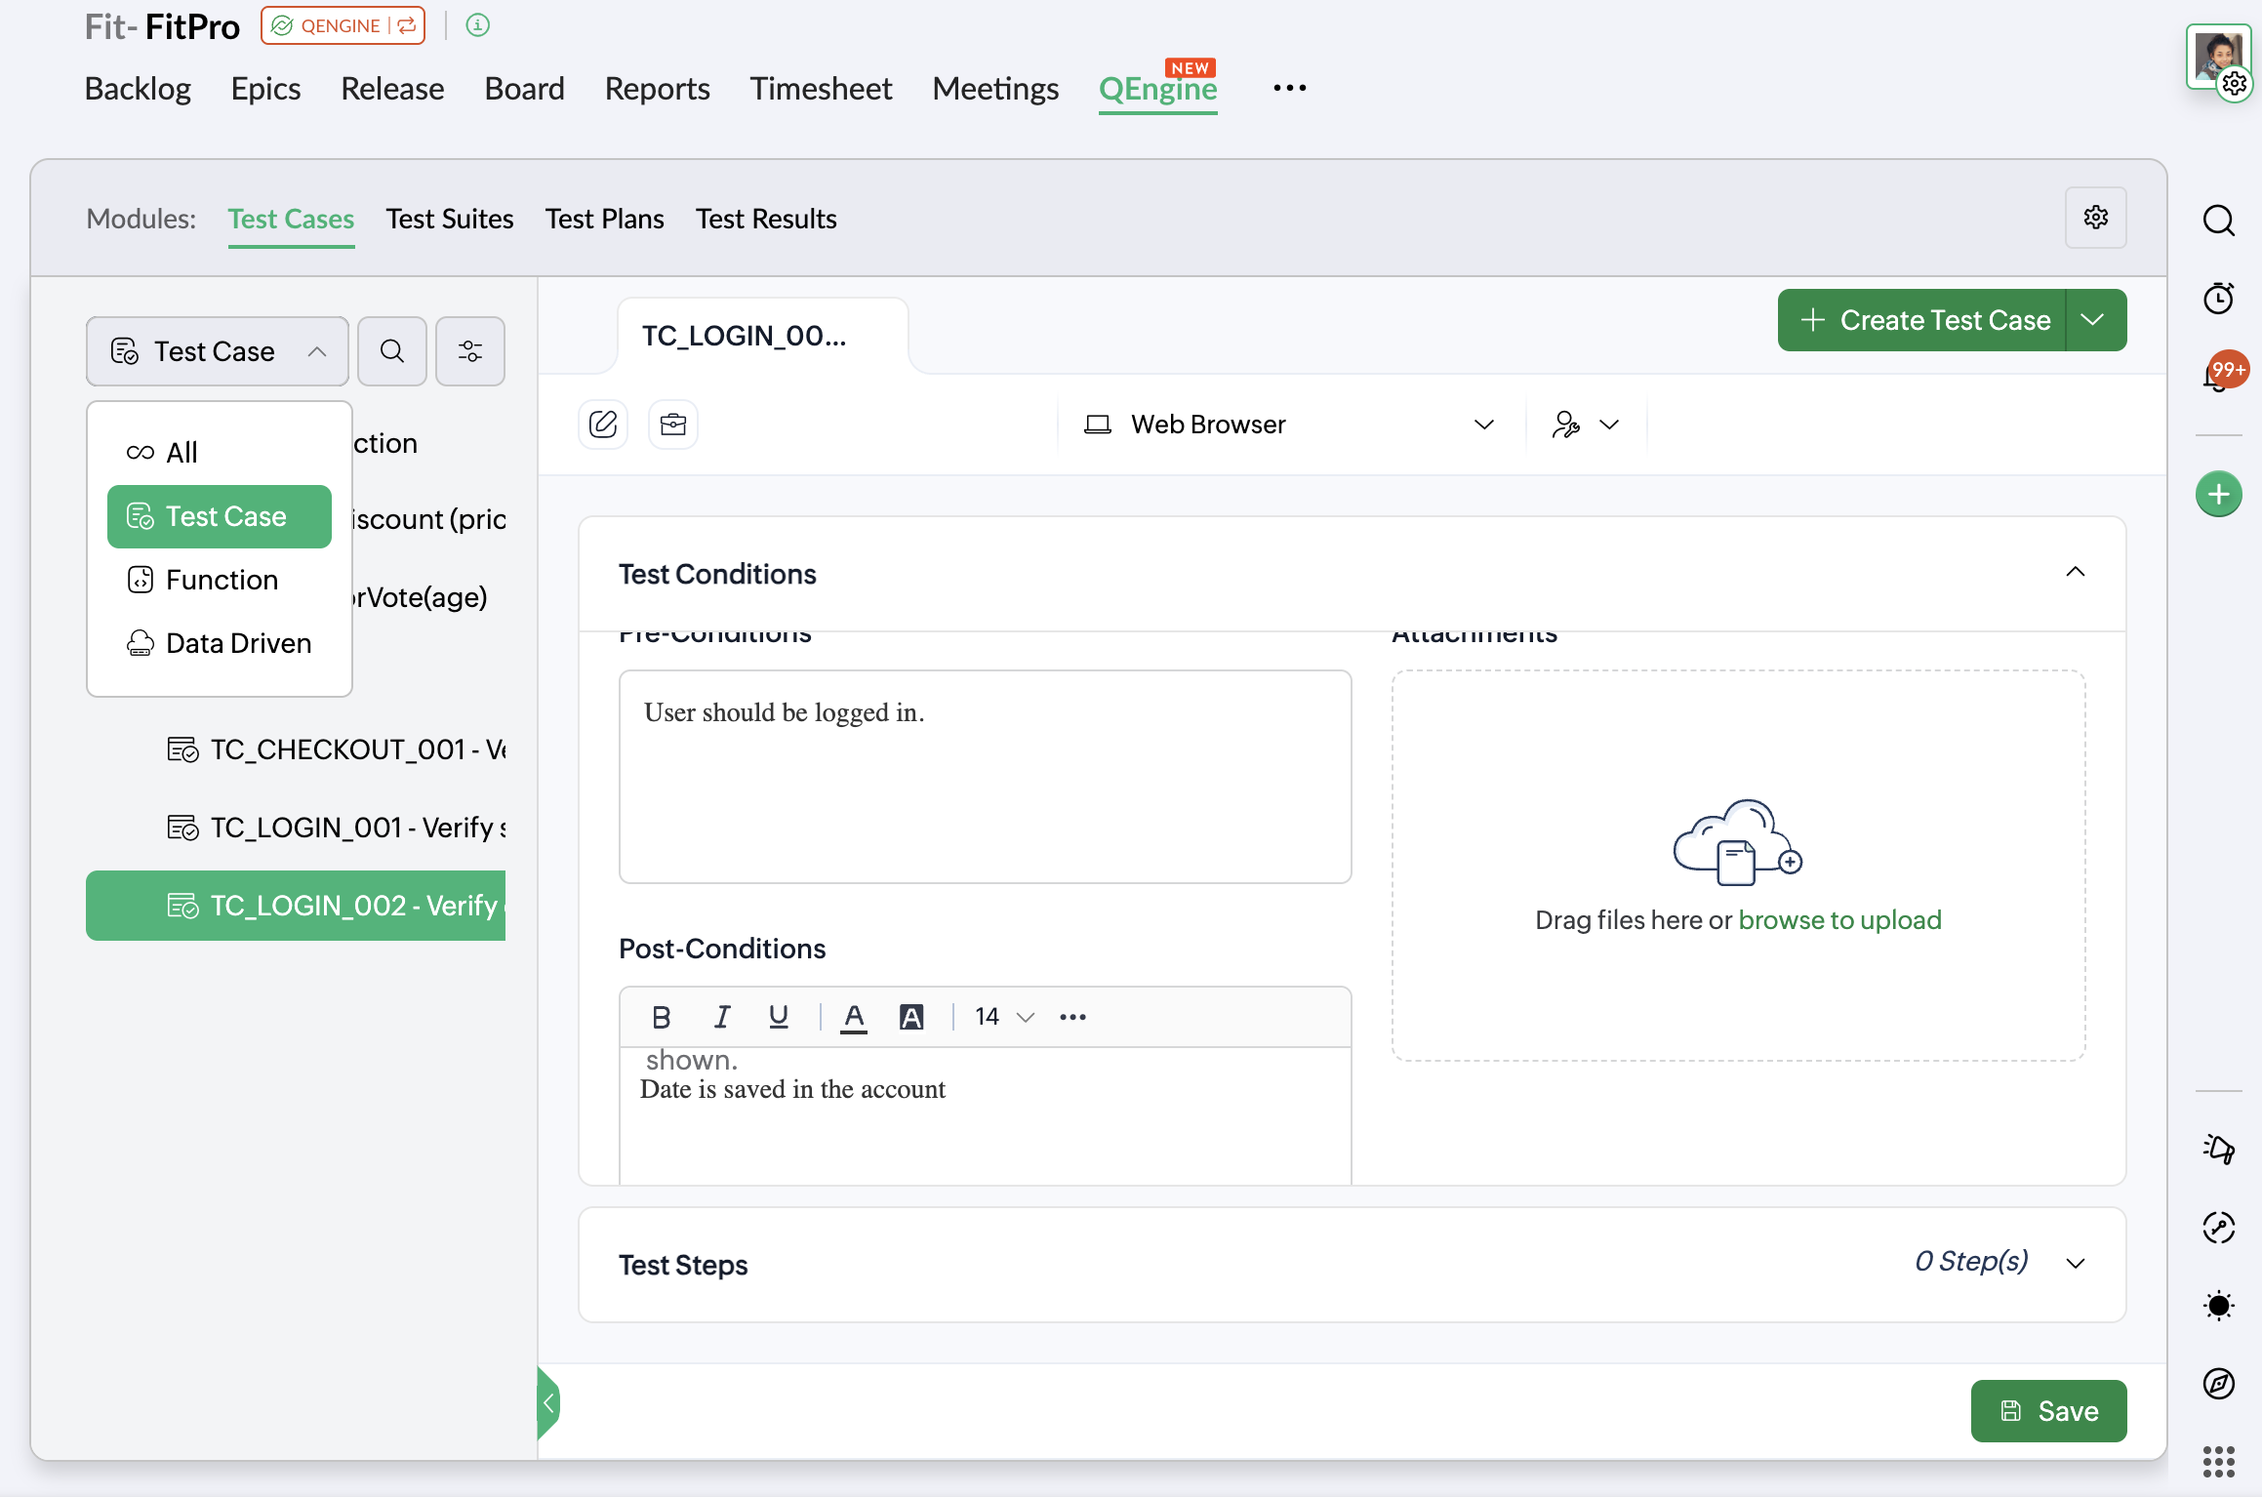
Task: Toggle bold formatting in Post-Conditions
Action: click(661, 1017)
